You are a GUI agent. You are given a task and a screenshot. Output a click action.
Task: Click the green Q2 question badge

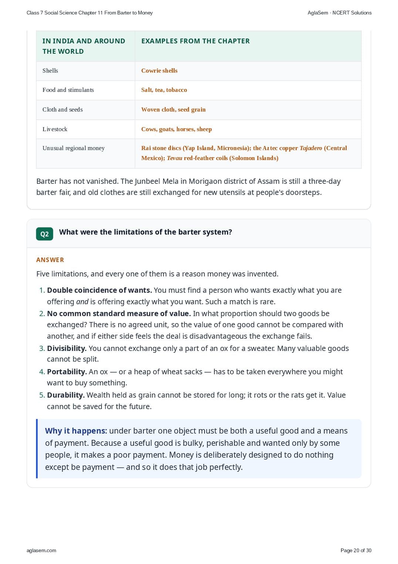(x=44, y=234)
